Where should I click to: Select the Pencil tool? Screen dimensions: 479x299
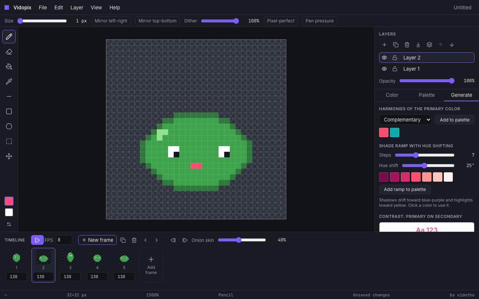(x=9, y=37)
